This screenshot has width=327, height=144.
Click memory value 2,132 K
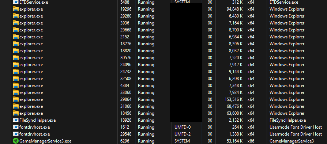(x=236, y=120)
